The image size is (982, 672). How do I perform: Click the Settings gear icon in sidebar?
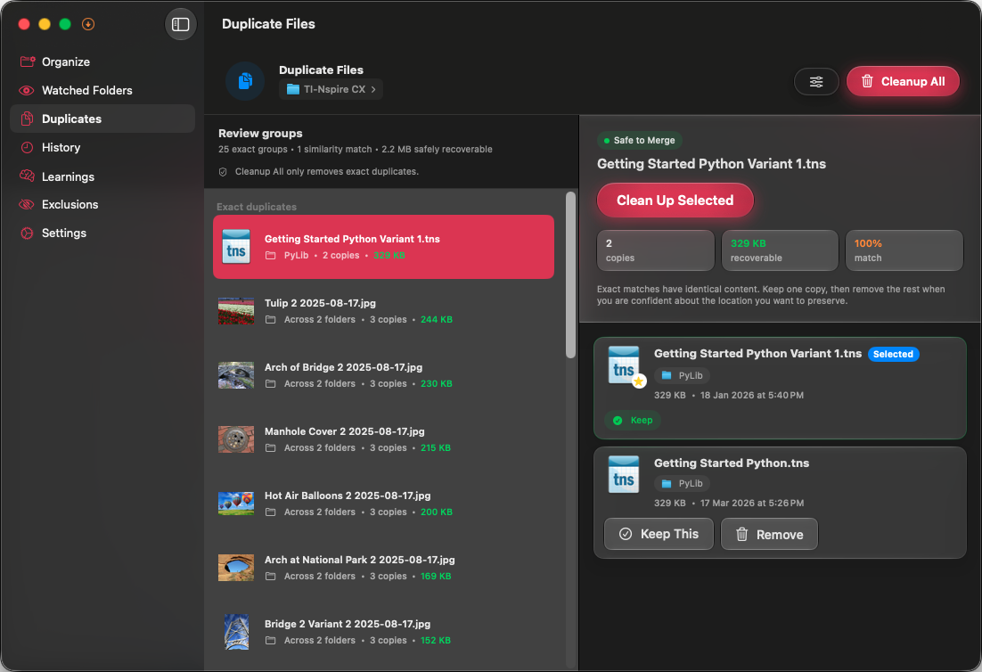pos(27,233)
